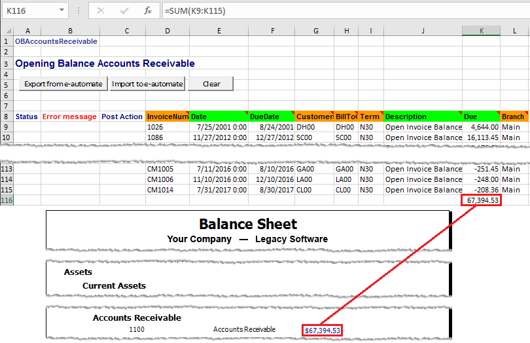The width and height of the screenshot is (530, 343).
Task: Select column D header
Action: pyautogui.click(x=167, y=31)
